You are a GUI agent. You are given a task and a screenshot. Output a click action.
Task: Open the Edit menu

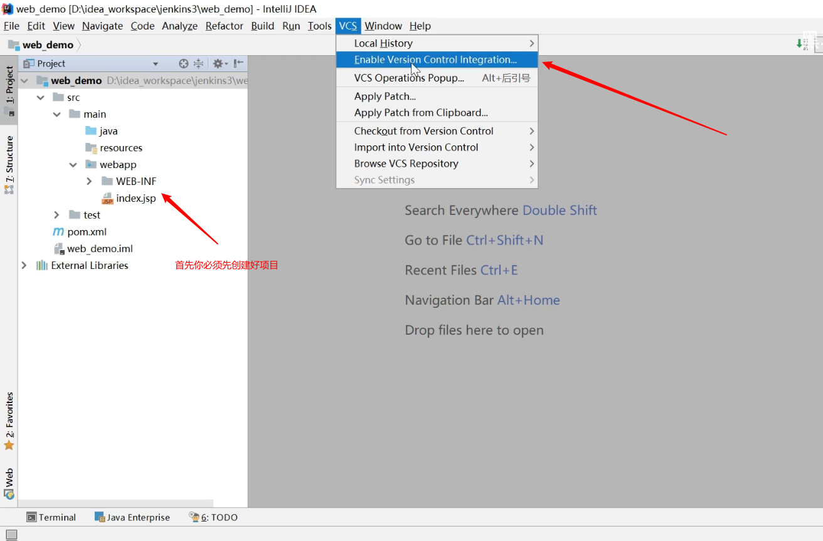36,26
